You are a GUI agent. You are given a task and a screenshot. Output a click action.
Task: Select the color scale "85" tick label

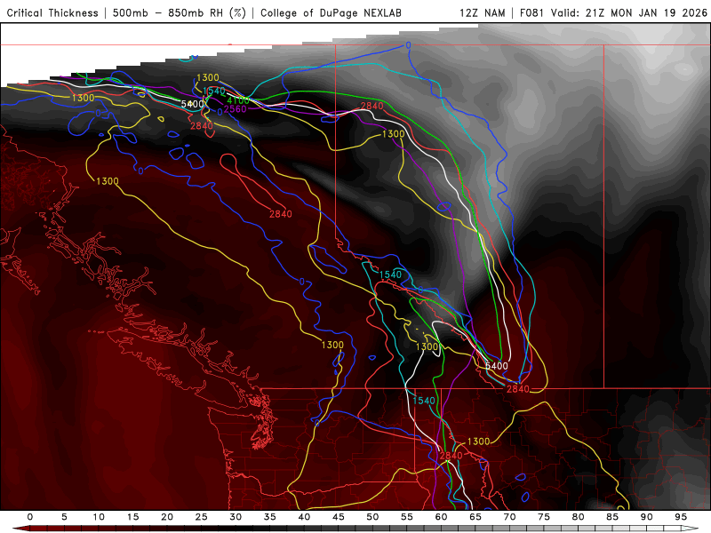tap(612, 517)
